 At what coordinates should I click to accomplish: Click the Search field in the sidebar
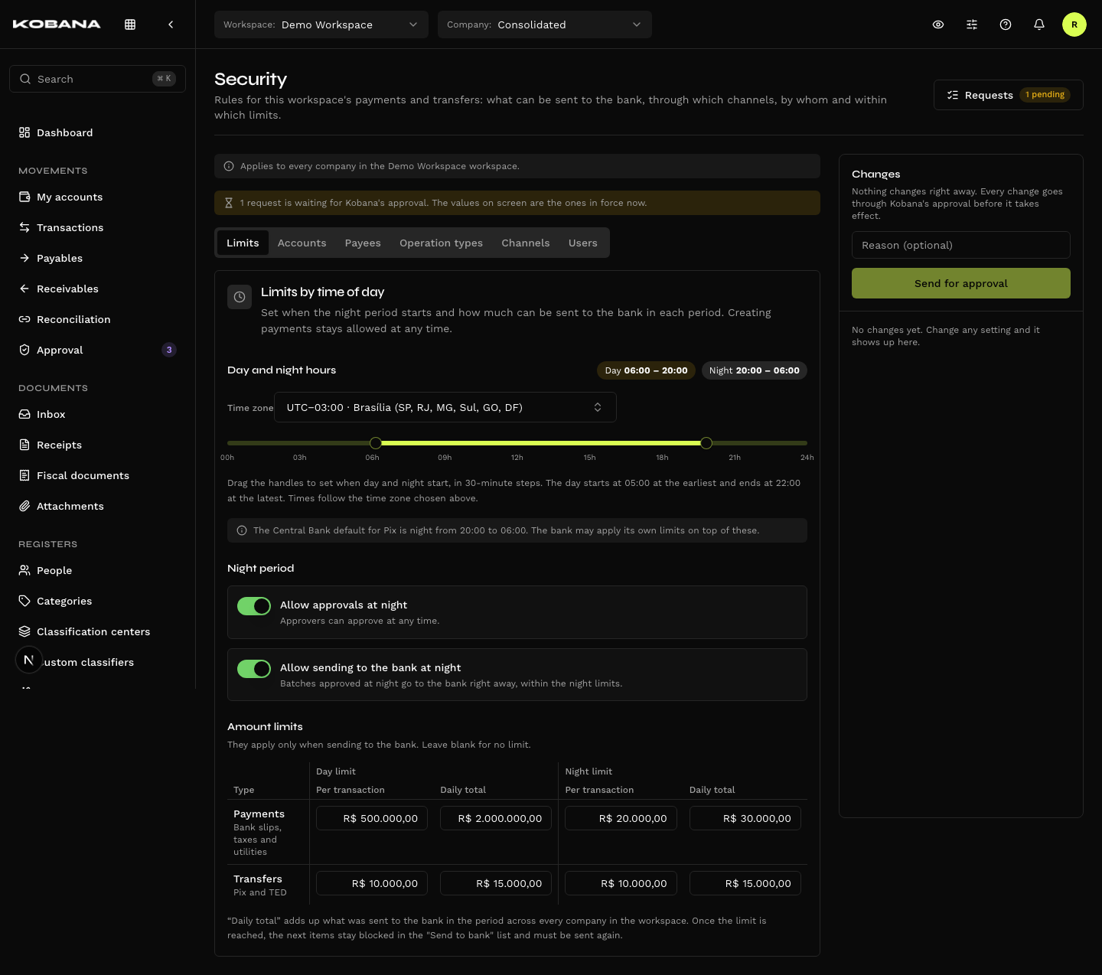coord(97,79)
